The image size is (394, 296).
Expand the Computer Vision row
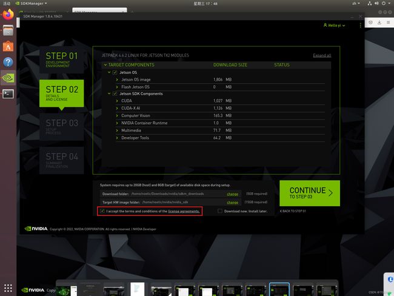point(117,116)
